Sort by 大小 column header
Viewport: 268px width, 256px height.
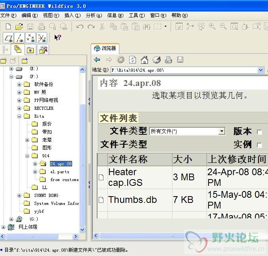(190, 159)
